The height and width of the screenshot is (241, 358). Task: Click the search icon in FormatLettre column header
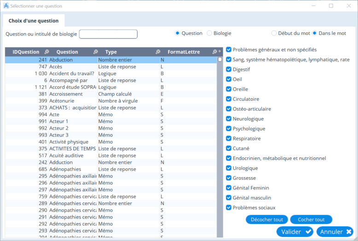214,52
